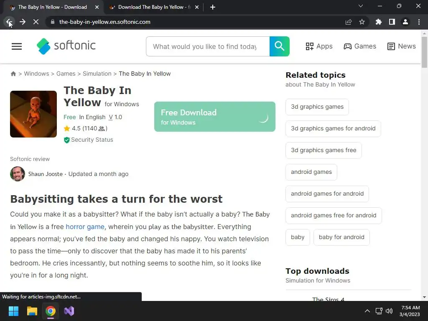
Task: Click the green Security Status shield
Action: pos(66,140)
